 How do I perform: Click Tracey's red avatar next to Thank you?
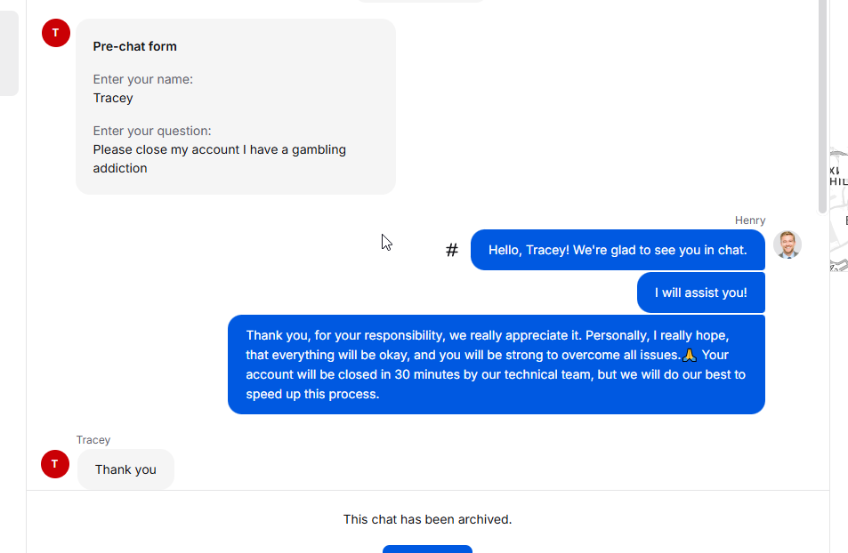pyautogui.click(x=55, y=464)
